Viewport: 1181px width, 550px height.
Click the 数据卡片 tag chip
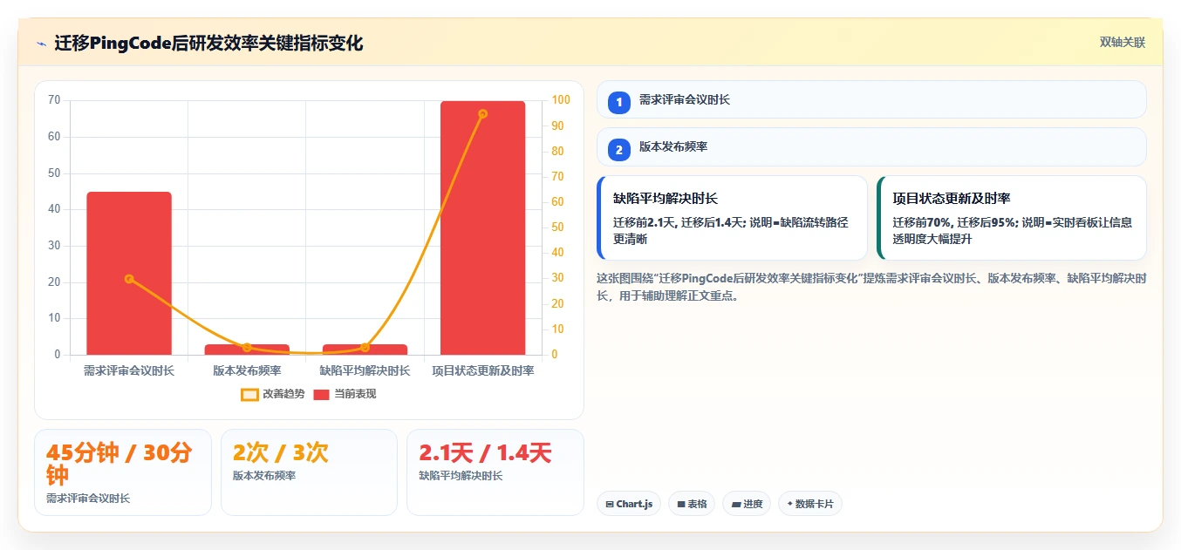click(x=810, y=504)
